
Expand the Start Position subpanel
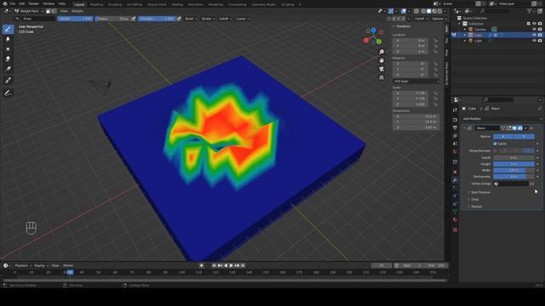click(x=479, y=192)
